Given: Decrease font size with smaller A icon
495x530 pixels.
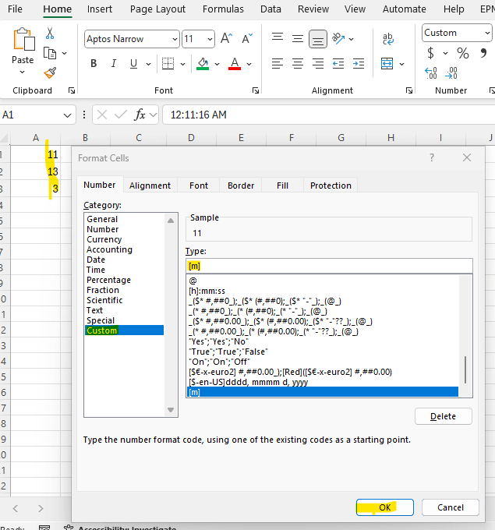Looking at the screenshot, I should click(247, 38).
